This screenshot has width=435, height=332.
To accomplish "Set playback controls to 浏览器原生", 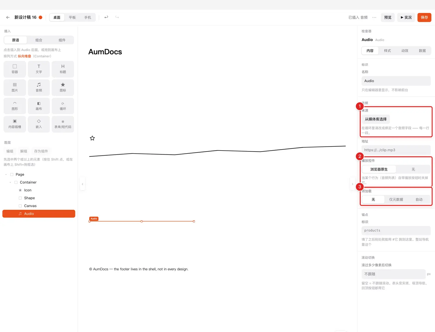I will [x=379, y=169].
